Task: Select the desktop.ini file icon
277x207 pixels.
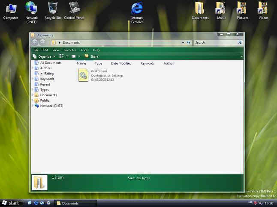Action: coord(83,75)
